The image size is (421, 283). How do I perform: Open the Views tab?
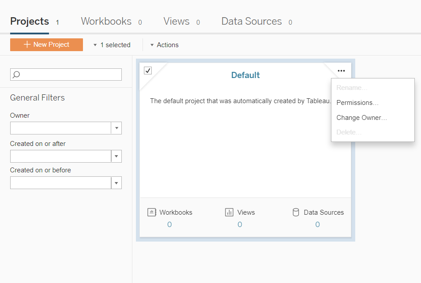pos(177,22)
